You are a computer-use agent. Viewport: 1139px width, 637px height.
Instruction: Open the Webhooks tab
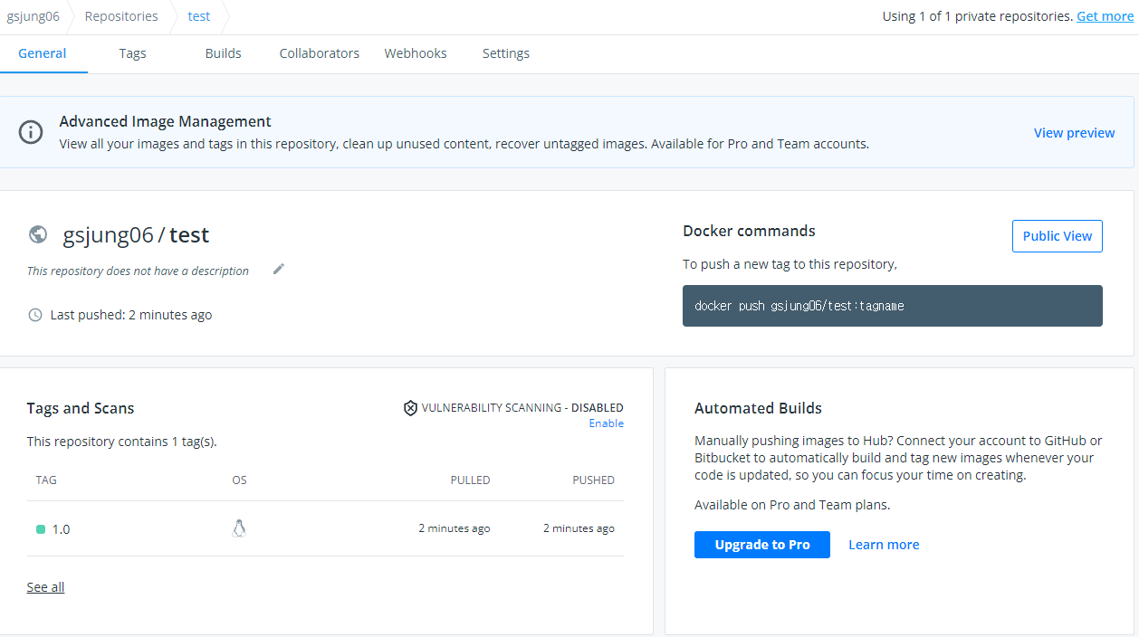(416, 53)
